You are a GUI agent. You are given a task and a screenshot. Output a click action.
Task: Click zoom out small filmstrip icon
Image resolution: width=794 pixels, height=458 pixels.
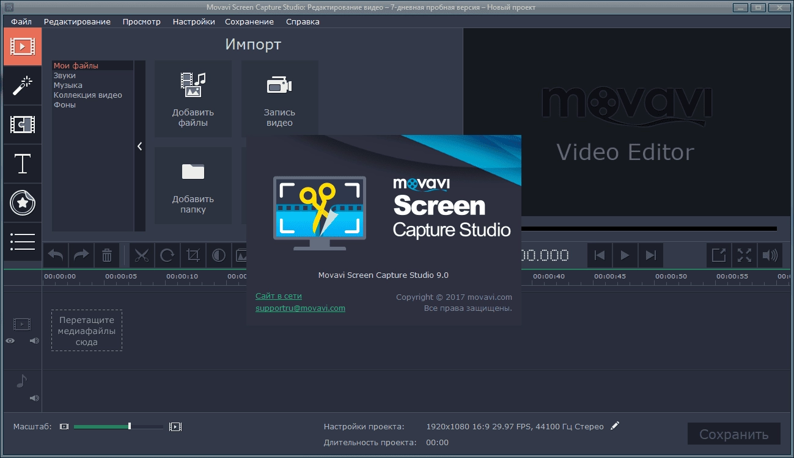(64, 426)
